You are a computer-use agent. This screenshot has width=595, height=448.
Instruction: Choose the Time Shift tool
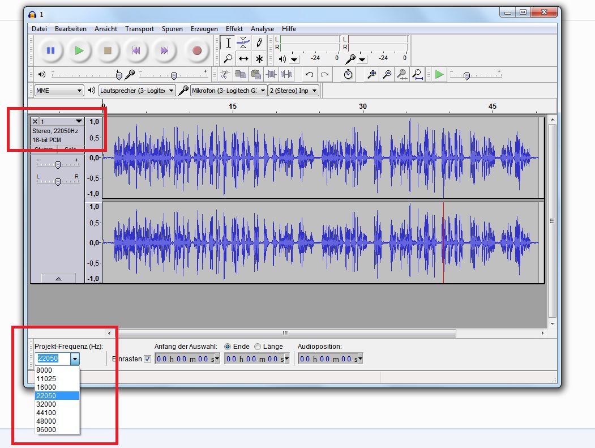(x=243, y=58)
